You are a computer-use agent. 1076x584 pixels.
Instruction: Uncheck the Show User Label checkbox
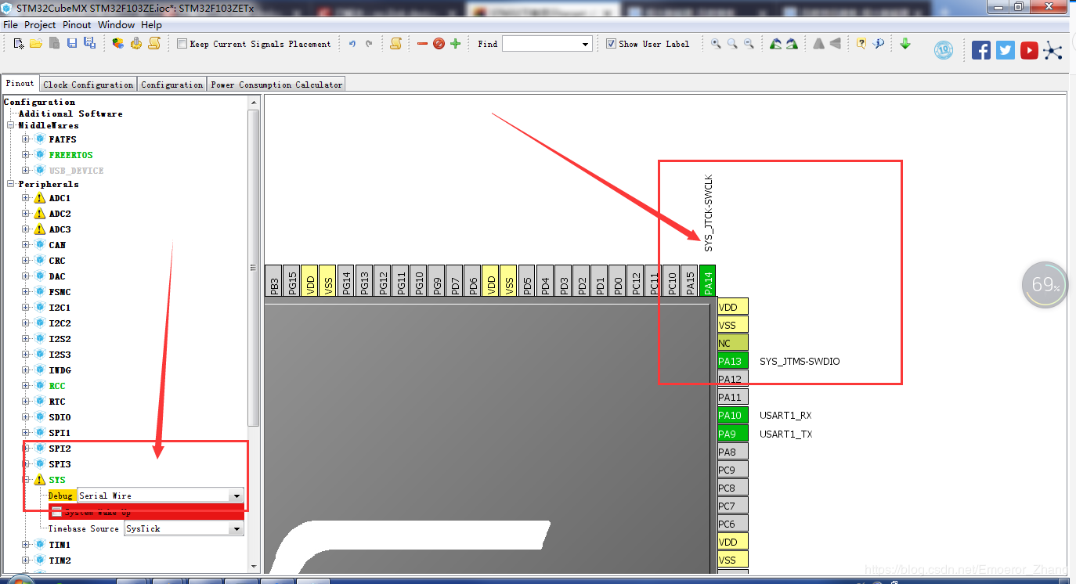pyautogui.click(x=611, y=44)
